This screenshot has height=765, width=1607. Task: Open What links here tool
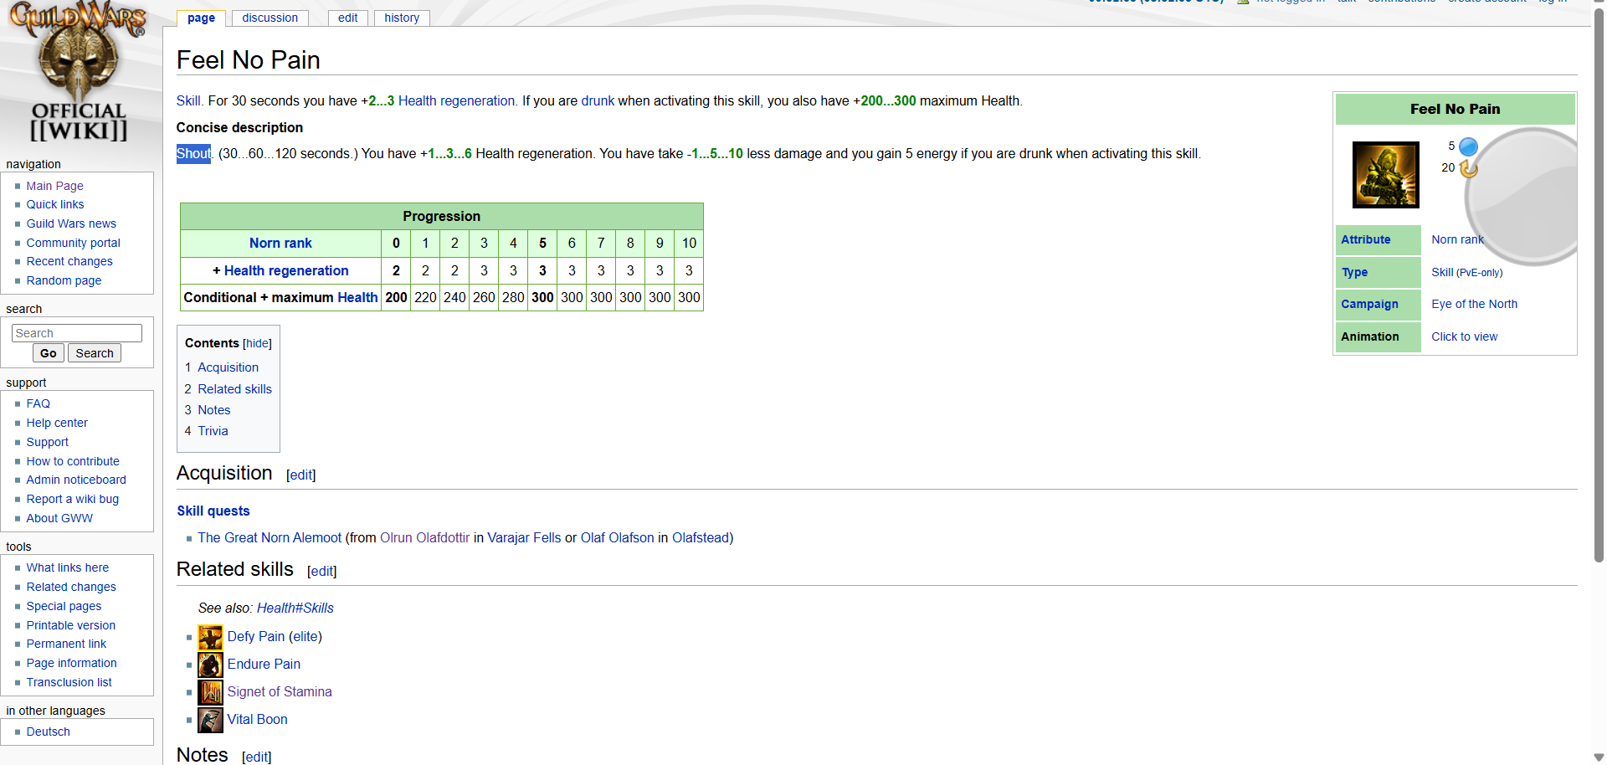67,567
